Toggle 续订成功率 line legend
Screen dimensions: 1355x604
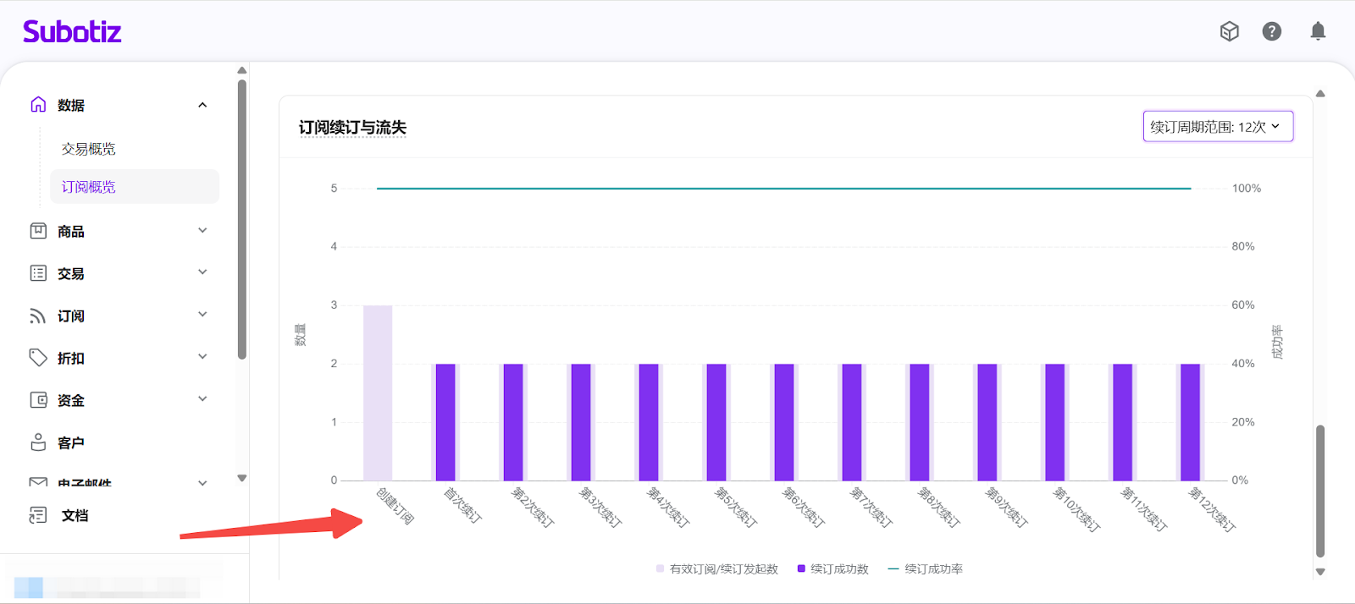click(925, 569)
